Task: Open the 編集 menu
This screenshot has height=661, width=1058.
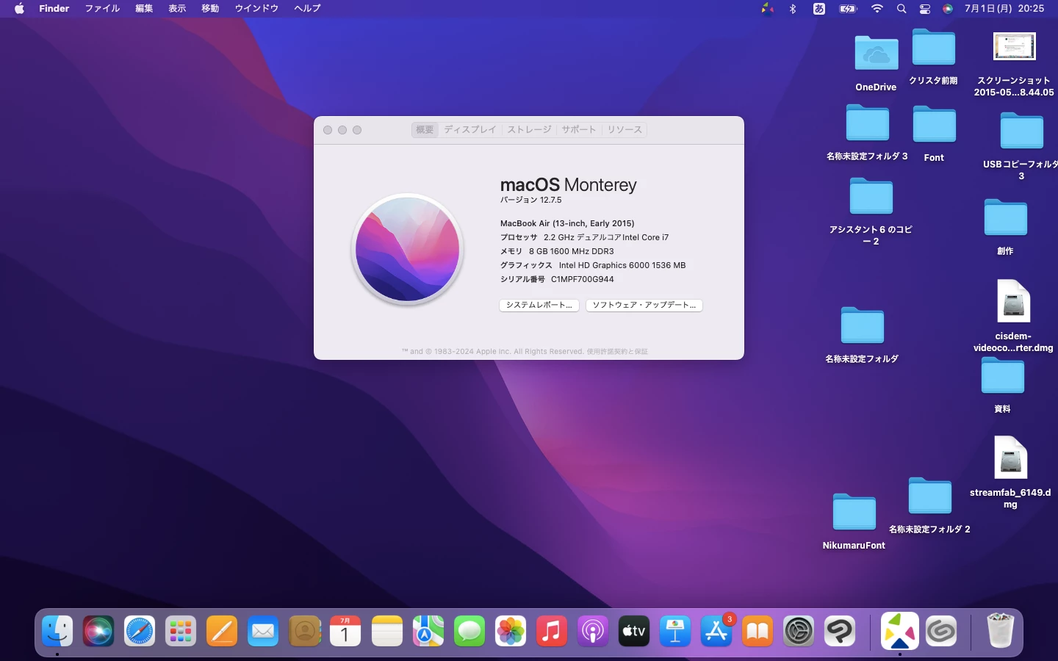Action: 144,8
